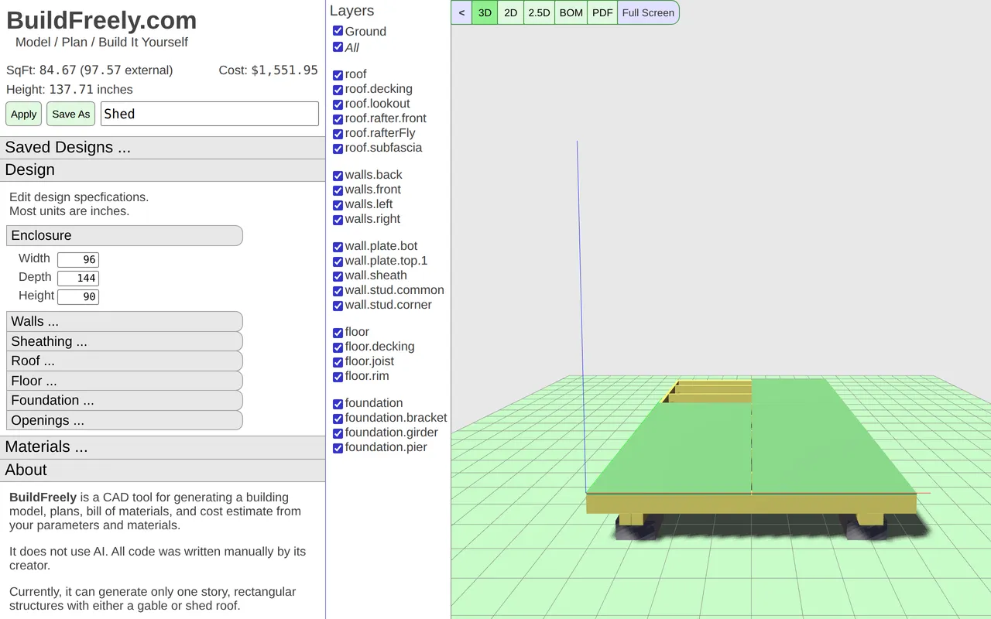This screenshot has height=619, width=991.
Task: Uncheck the roof.rafterFly layer
Action: tap(338, 134)
